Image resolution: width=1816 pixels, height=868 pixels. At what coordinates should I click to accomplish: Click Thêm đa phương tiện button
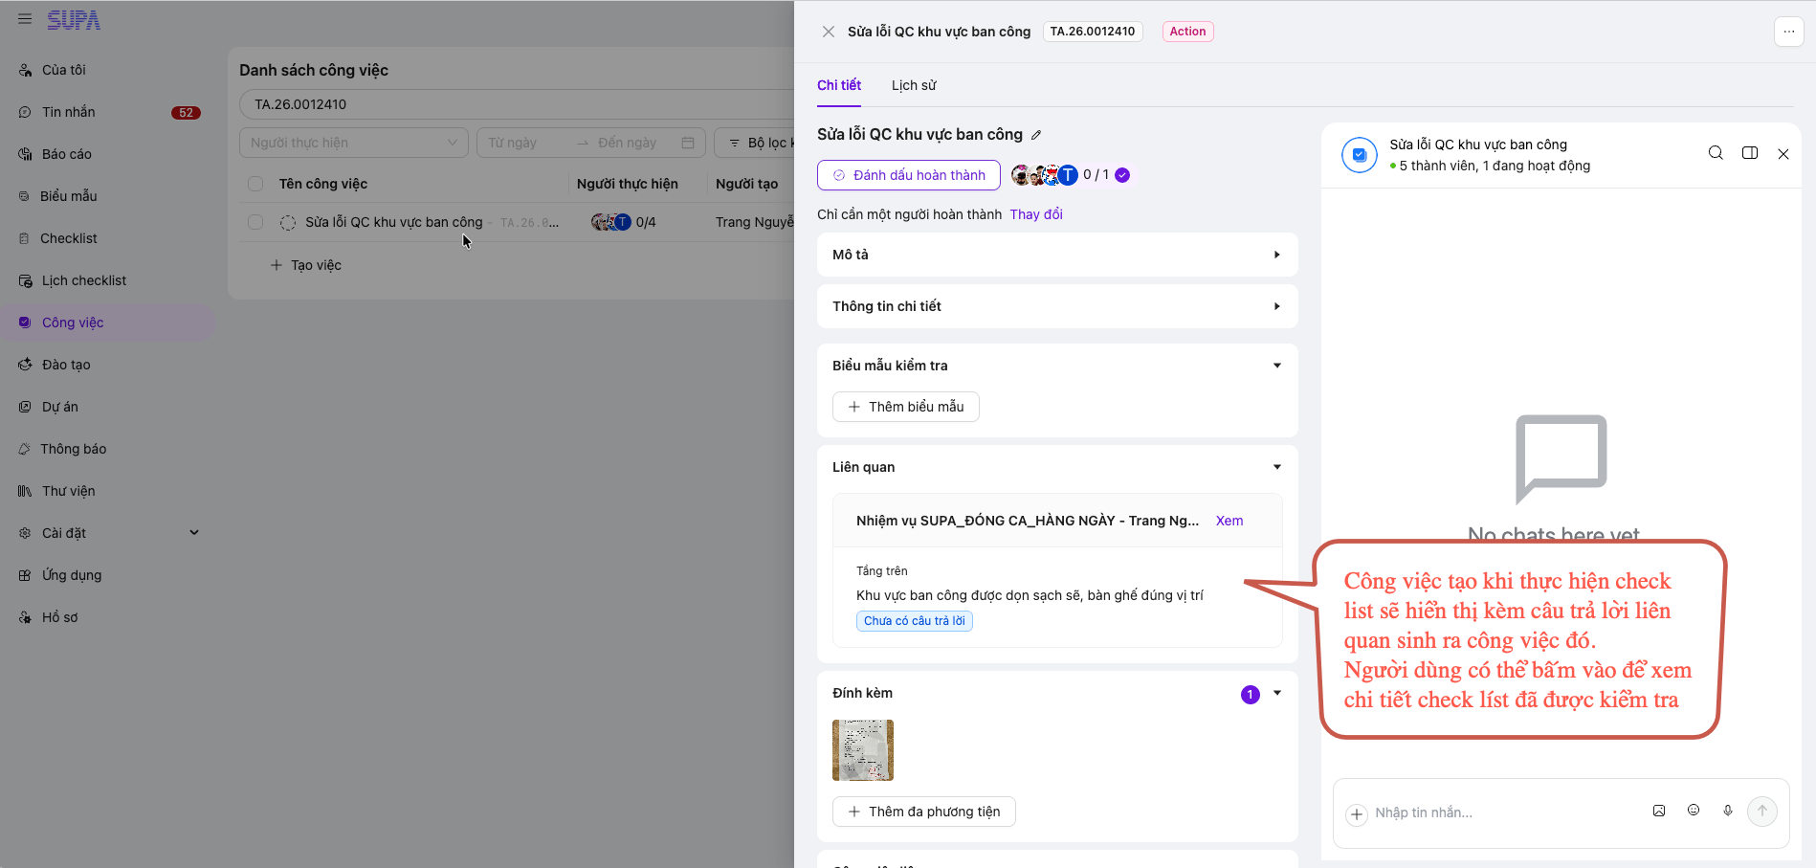click(924, 812)
